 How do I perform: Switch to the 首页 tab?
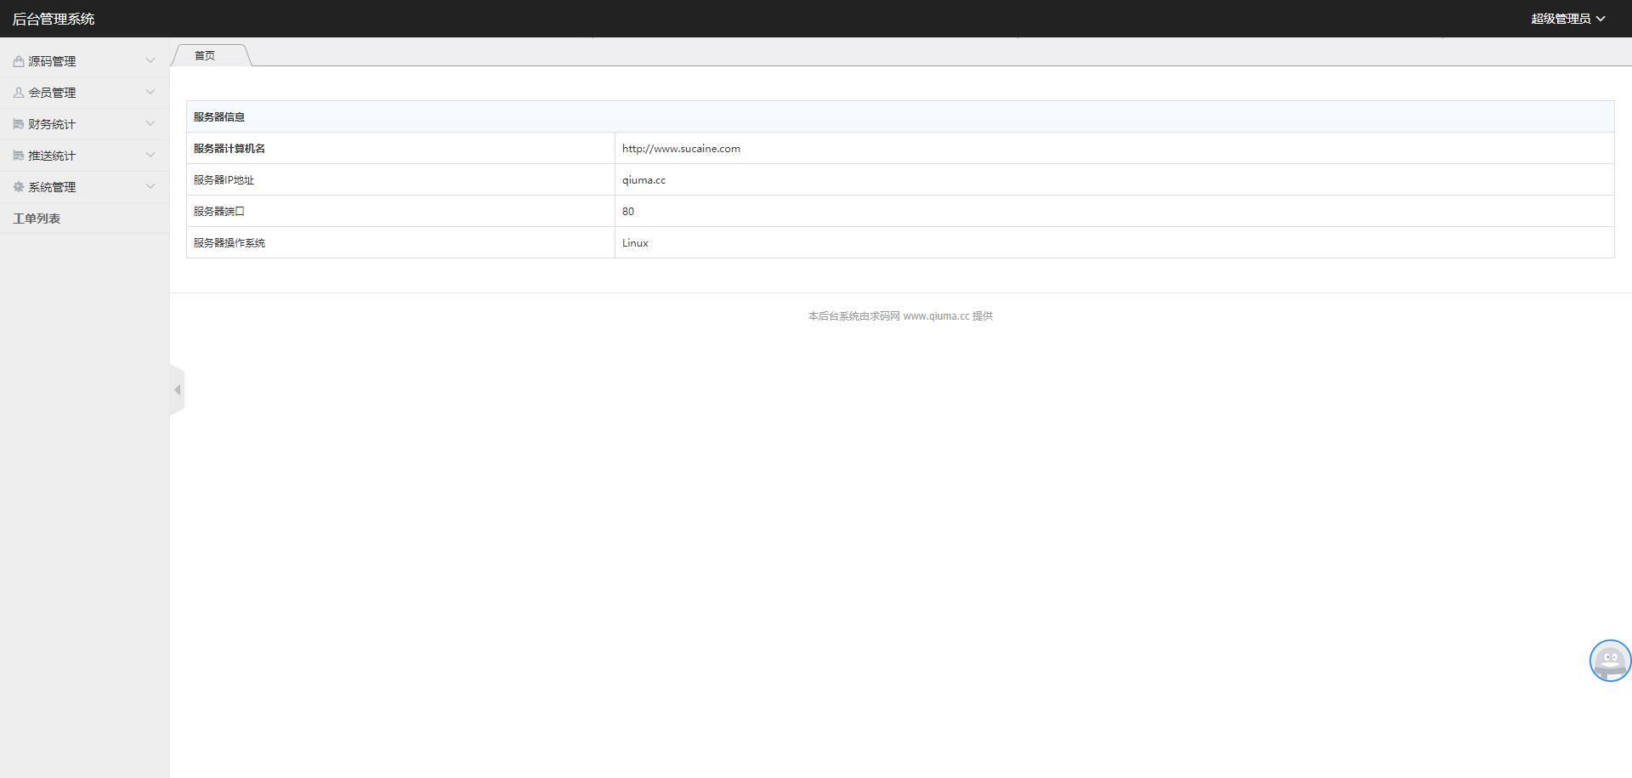click(205, 55)
